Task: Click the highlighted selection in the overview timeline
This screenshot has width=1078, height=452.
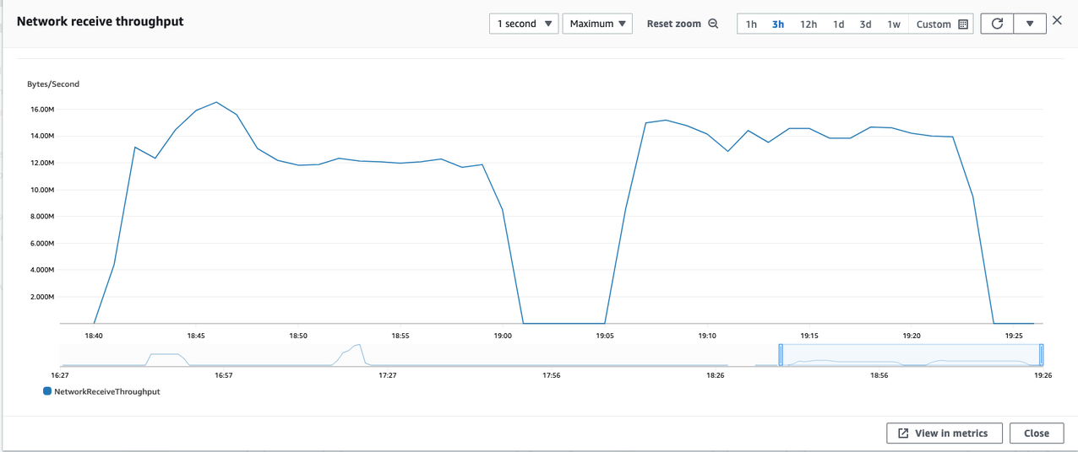Action: 912,354
